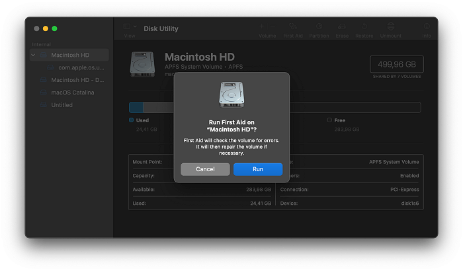This screenshot has height=271, width=463.
Task: Click the 499,96 GB capacity box
Action: click(x=397, y=65)
